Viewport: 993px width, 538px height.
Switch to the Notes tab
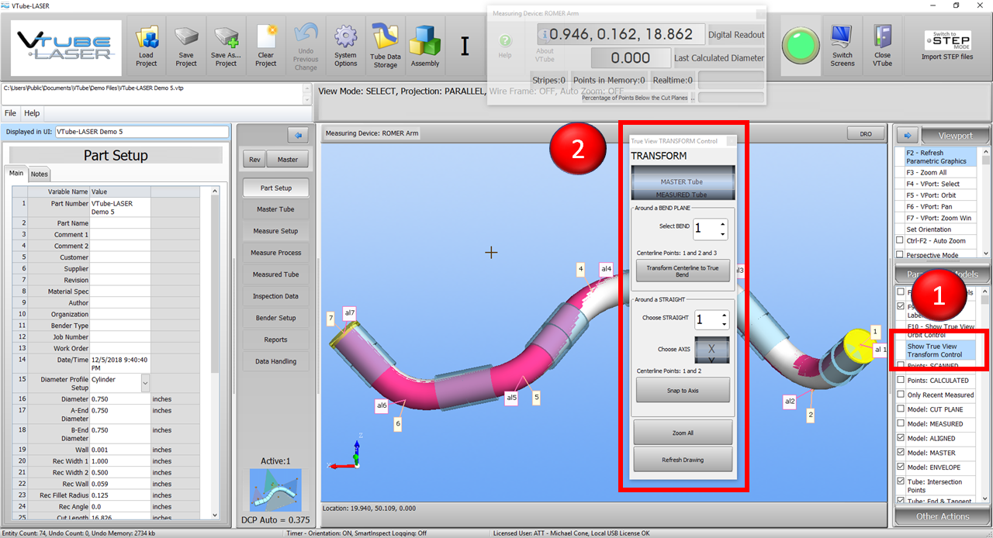[40, 174]
